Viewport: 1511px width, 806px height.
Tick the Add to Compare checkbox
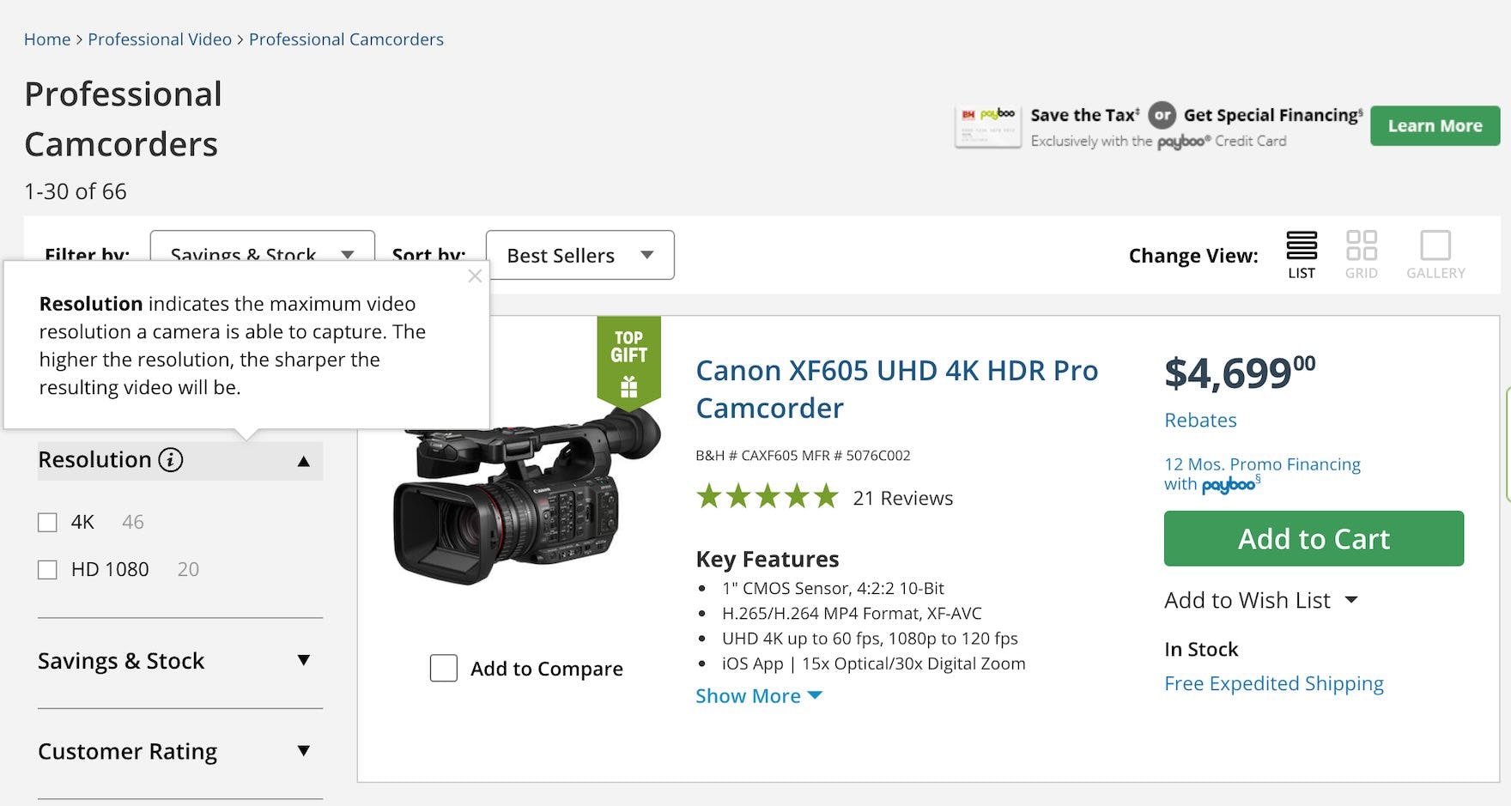(x=444, y=668)
